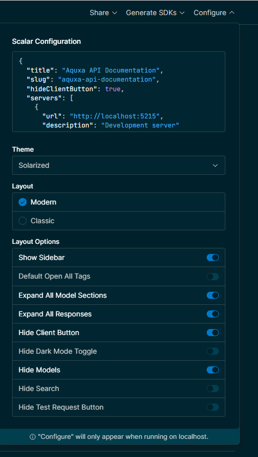Click the Theme label

coord(23,150)
